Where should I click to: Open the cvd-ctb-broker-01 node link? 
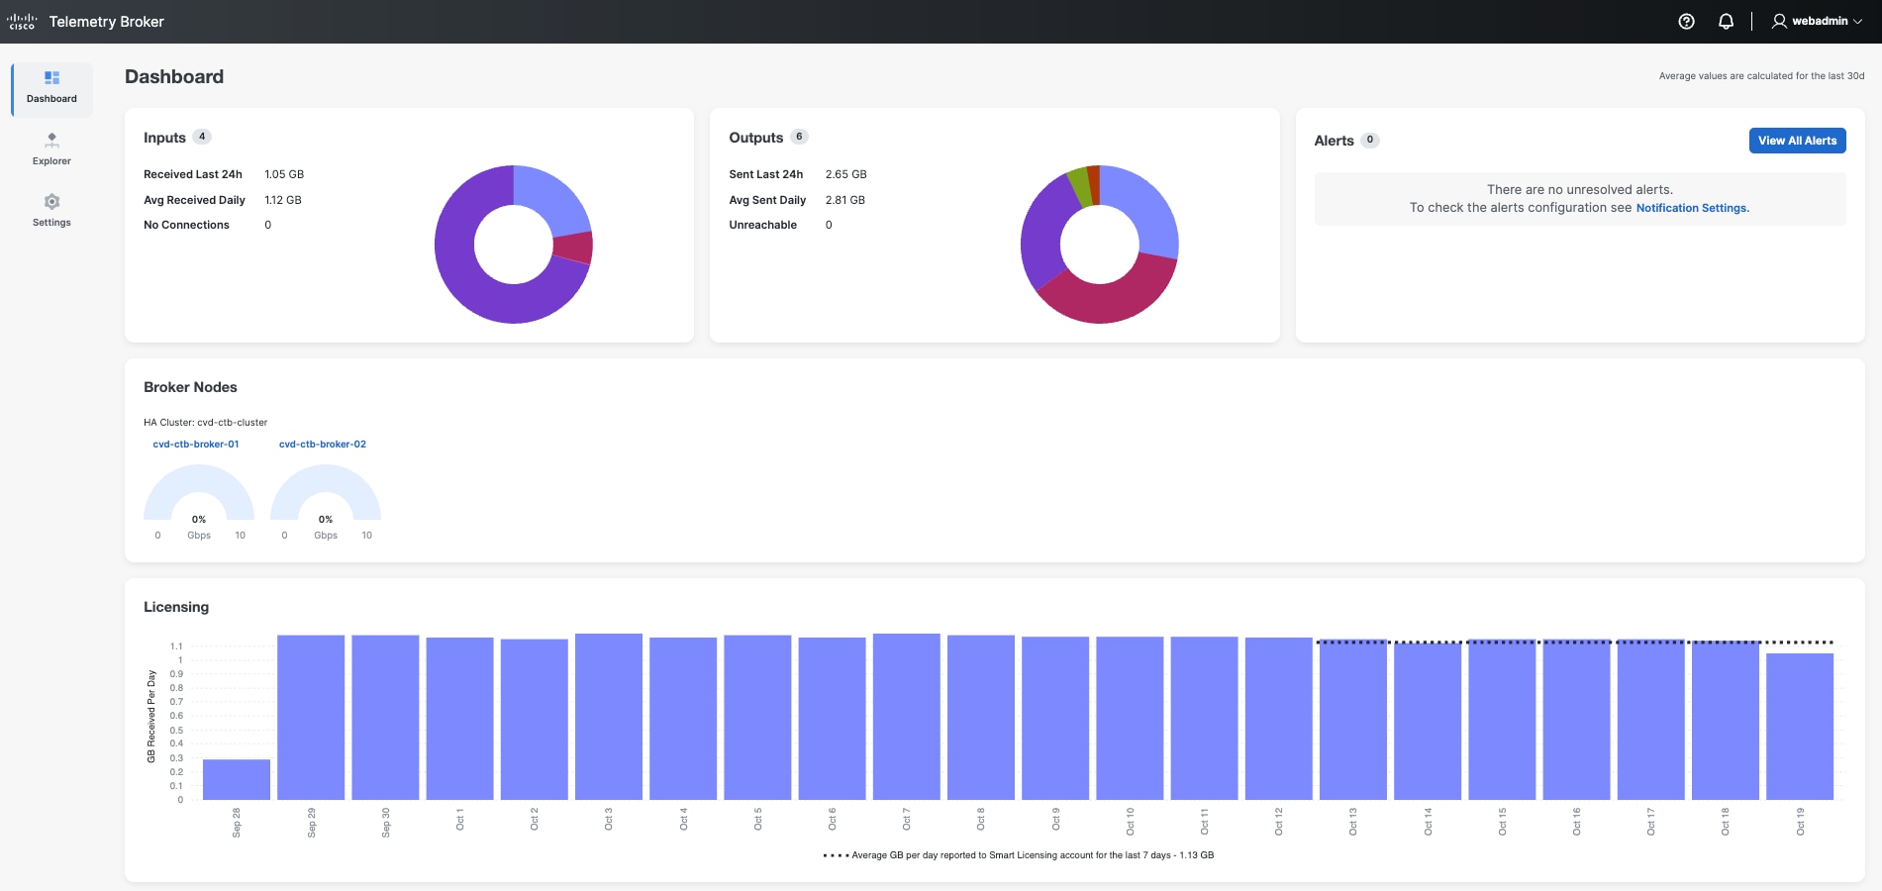(x=196, y=445)
